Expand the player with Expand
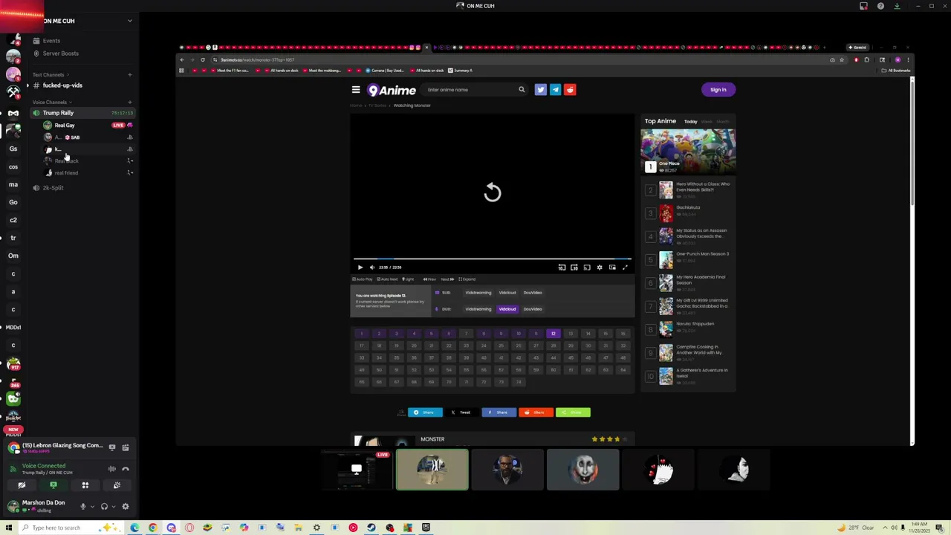The width and height of the screenshot is (951, 535). coord(467,279)
